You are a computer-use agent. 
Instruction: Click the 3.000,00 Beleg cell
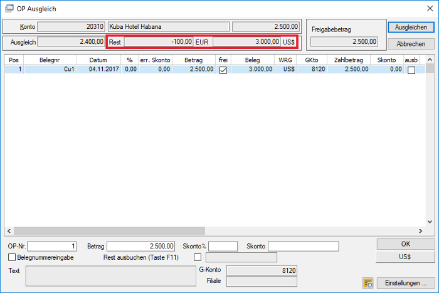click(x=253, y=69)
